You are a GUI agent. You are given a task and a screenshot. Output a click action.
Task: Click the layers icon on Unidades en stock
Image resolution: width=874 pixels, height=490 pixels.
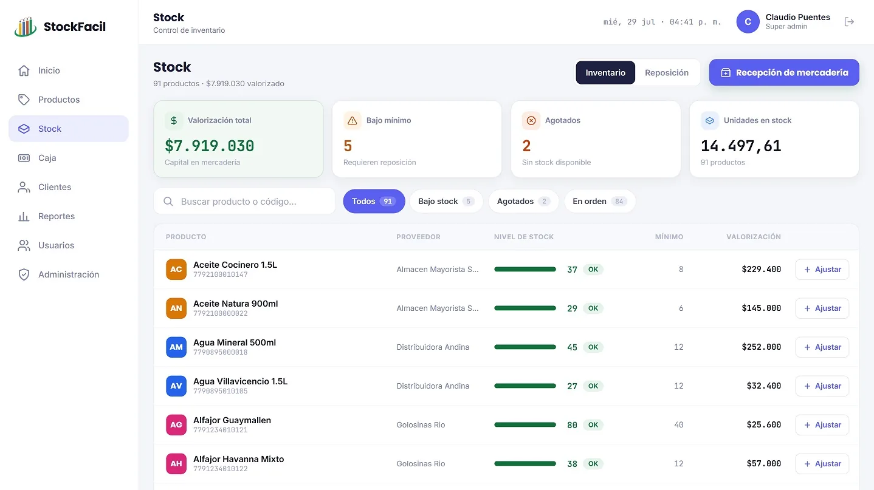click(710, 120)
